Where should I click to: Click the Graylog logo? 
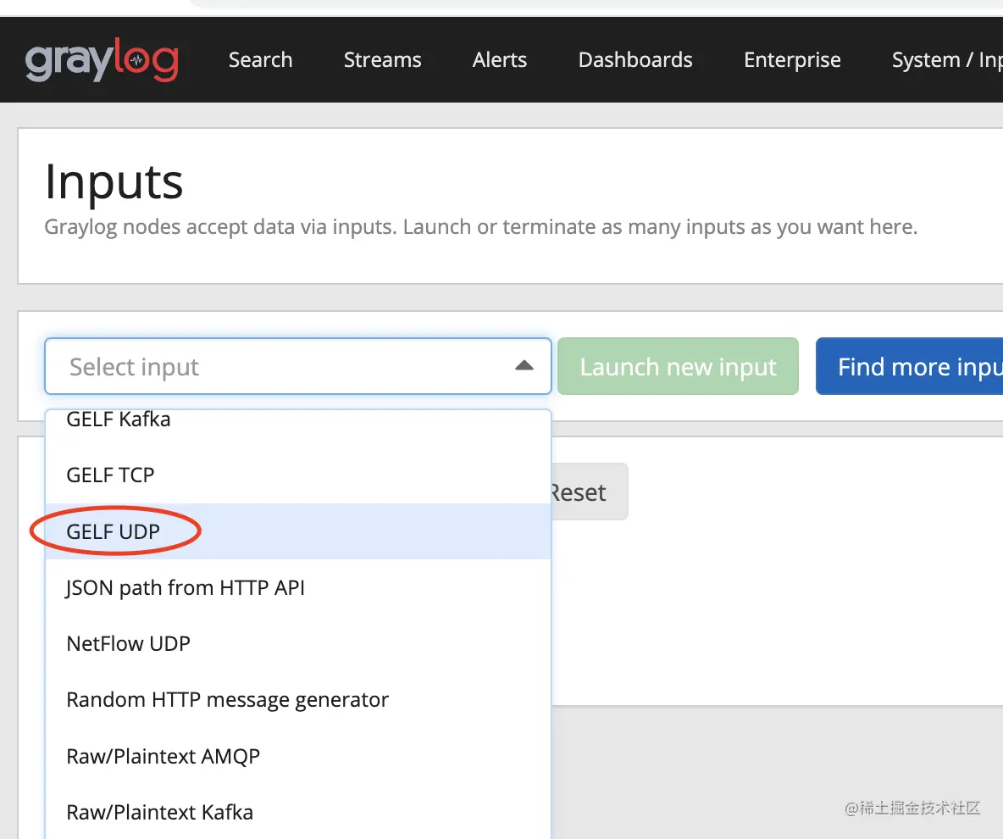click(x=102, y=60)
